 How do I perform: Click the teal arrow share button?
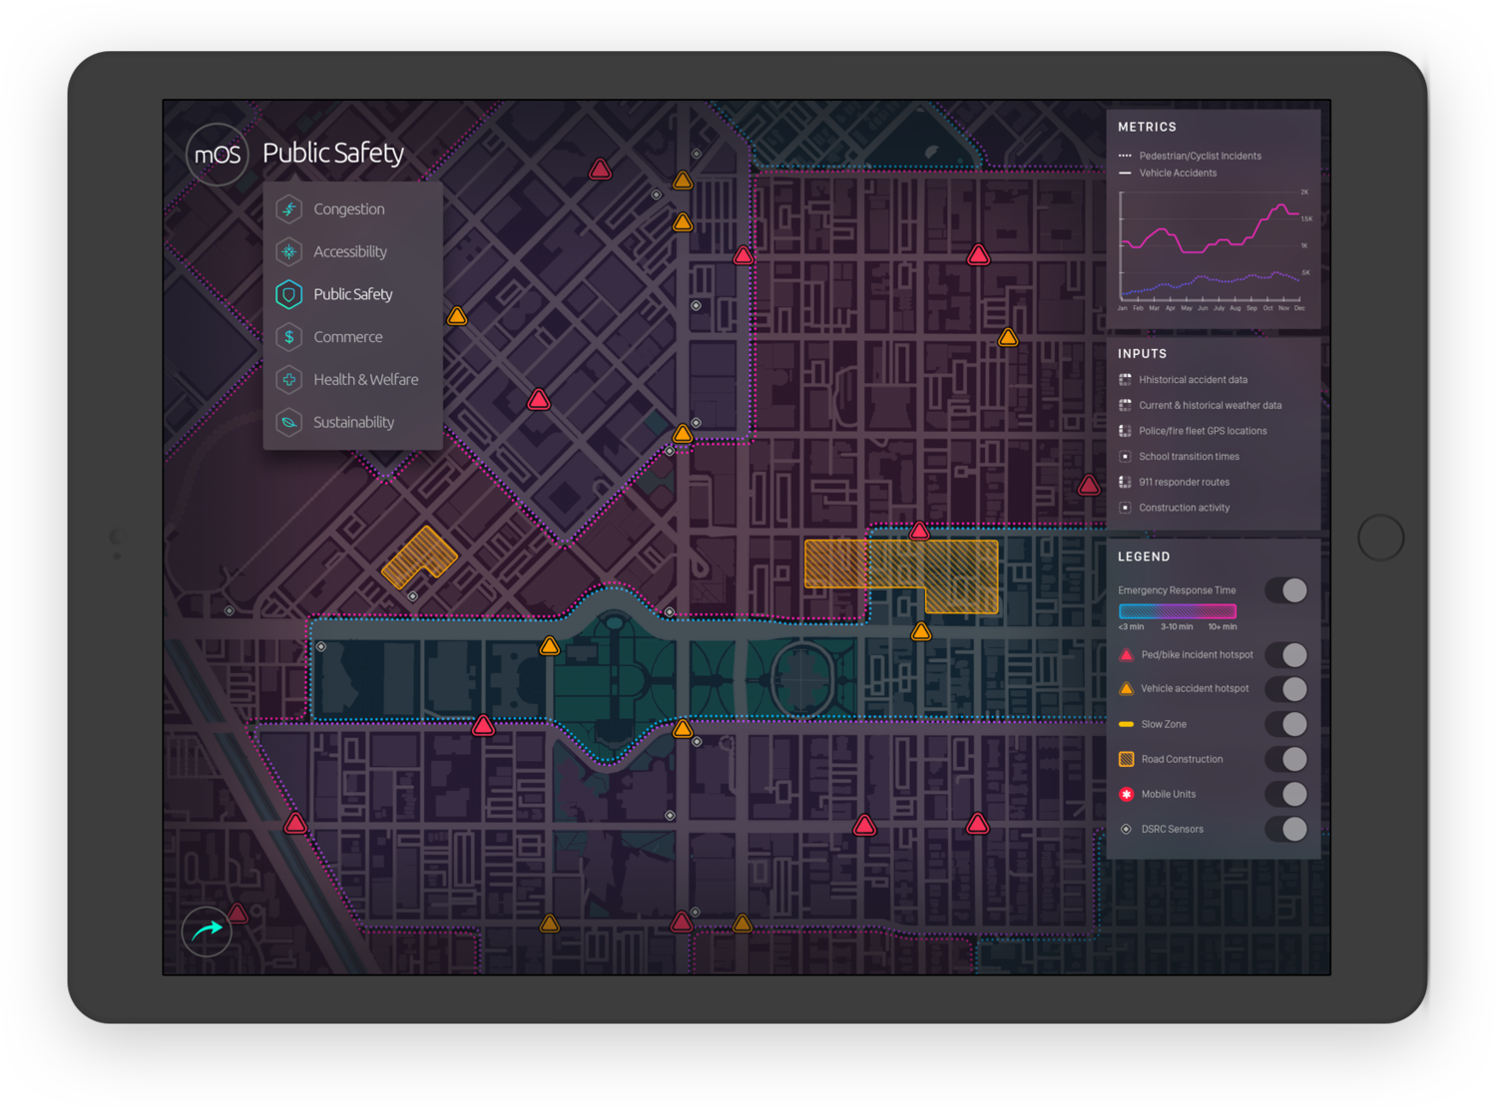(207, 931)
